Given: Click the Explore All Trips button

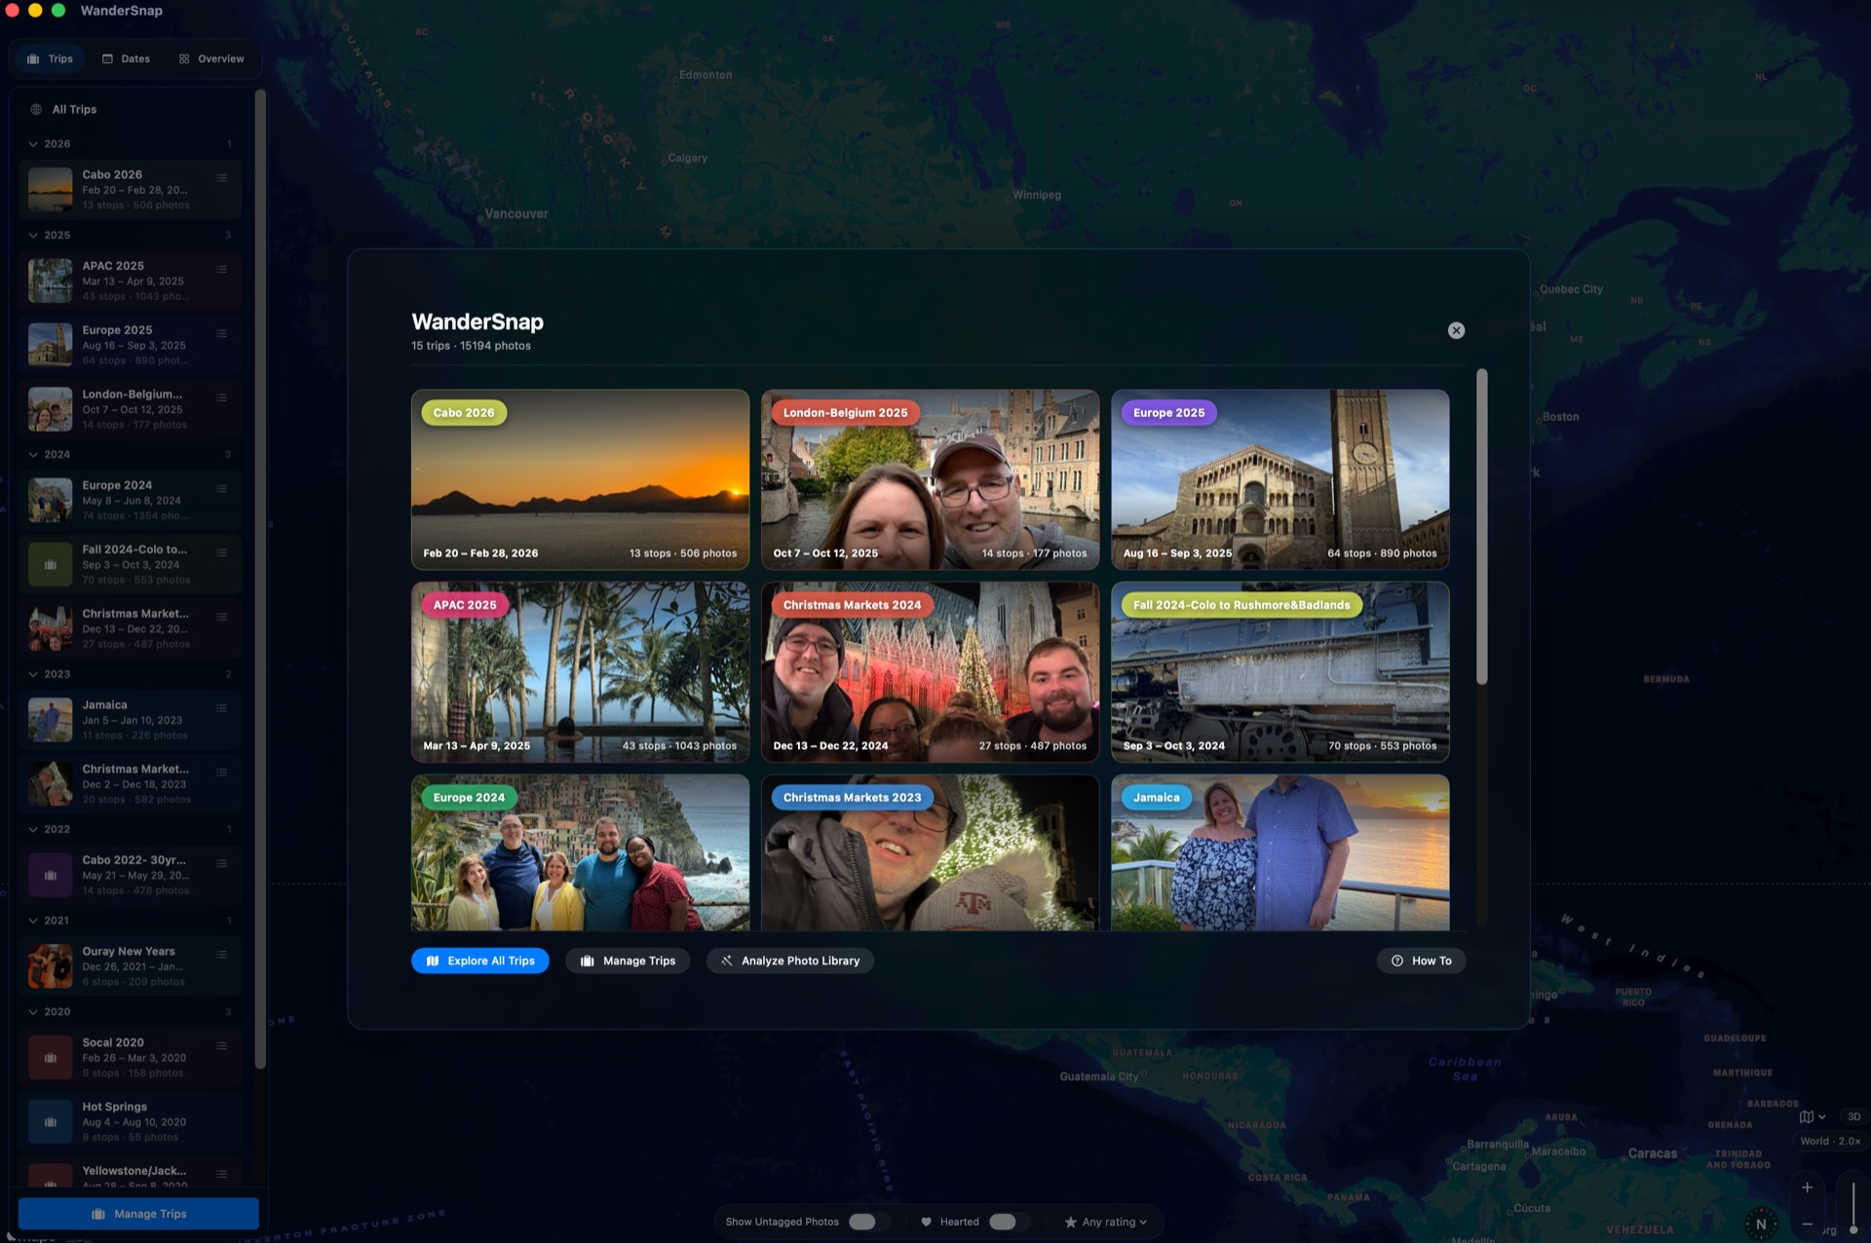Looking at the screenshot, I should point(480,960).
